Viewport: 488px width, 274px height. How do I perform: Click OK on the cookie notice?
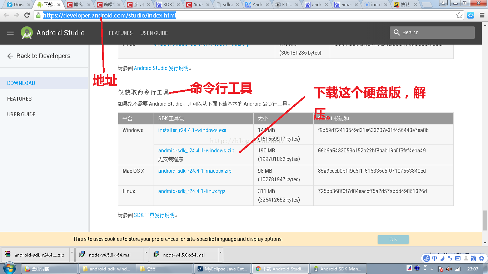393,239
